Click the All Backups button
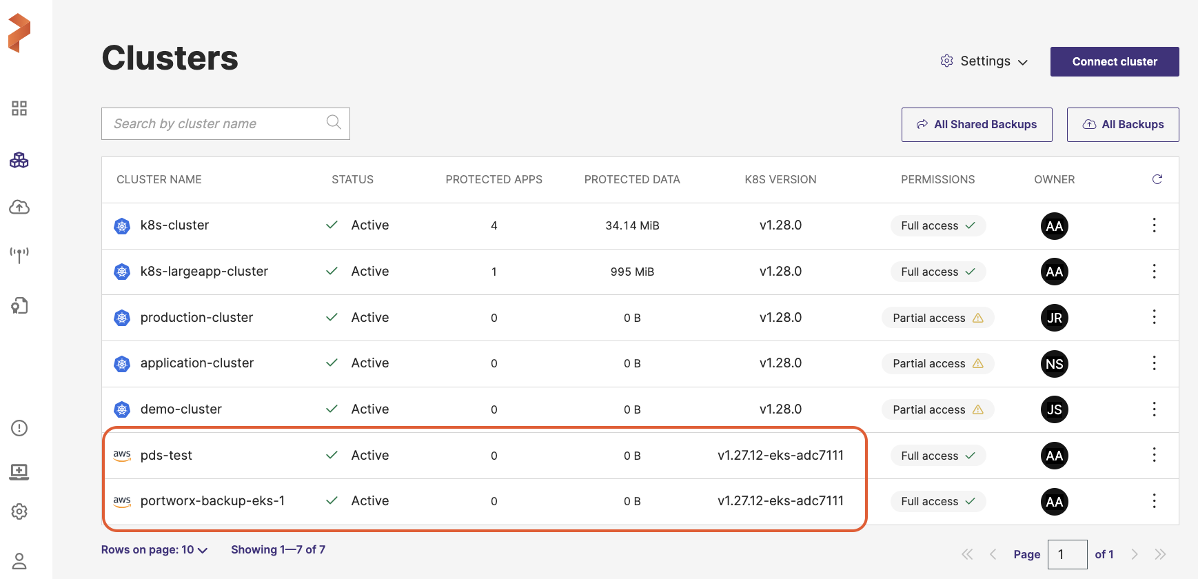 (1122, 125)
